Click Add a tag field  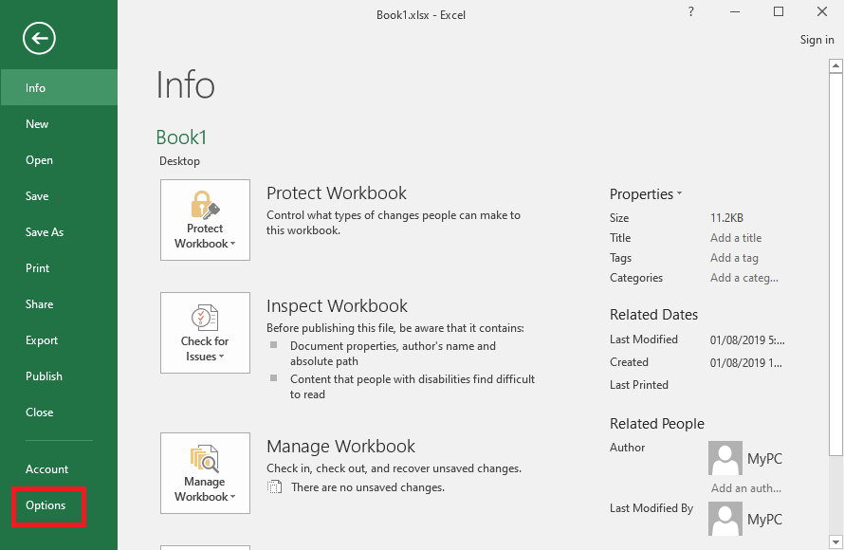click(x=734, y=258)
